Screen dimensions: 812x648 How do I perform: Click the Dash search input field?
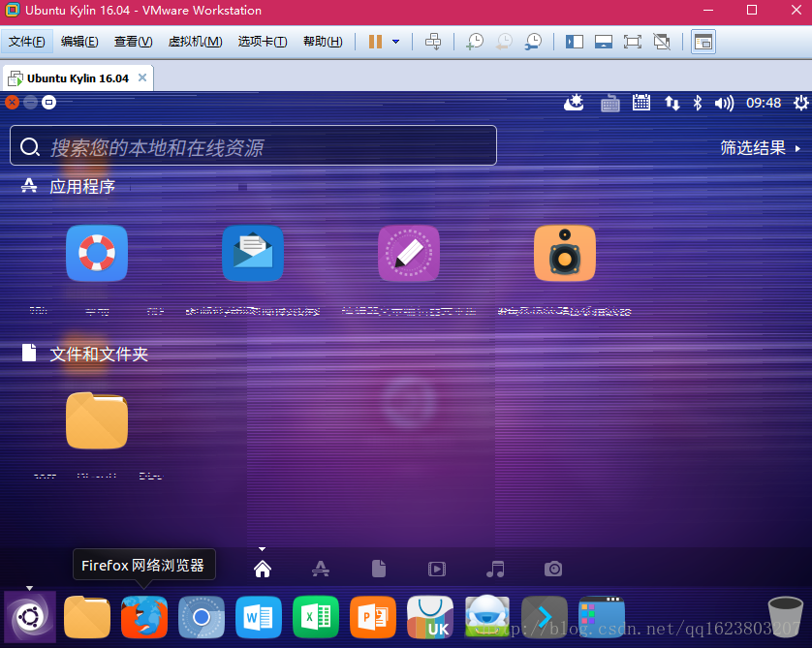(252, 146)
